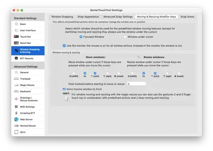Click the Normal Mouse icon
This screenshot has height=151, width=213.
[16, 125]
